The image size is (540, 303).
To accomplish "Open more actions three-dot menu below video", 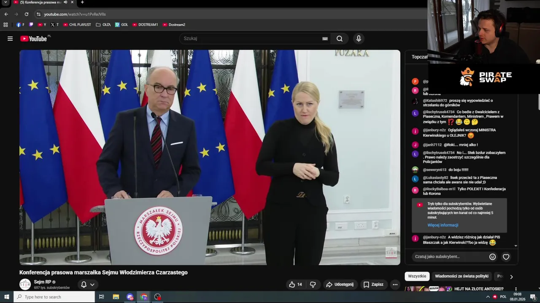I will 395,284.
